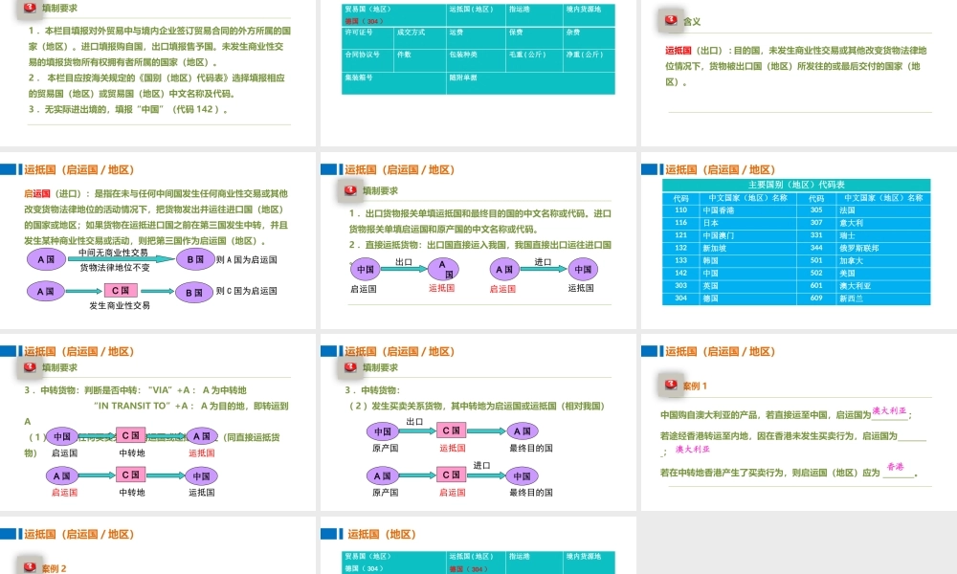Click the red badge icon beside 含义
Image resolution: width=957 pixels, height=574 pixels.
click(x=672, y=20)
